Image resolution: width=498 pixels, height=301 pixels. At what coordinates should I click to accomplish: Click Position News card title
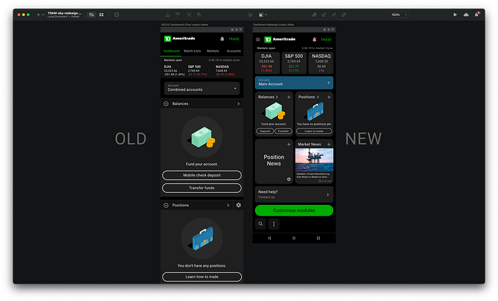pos(274,160)
